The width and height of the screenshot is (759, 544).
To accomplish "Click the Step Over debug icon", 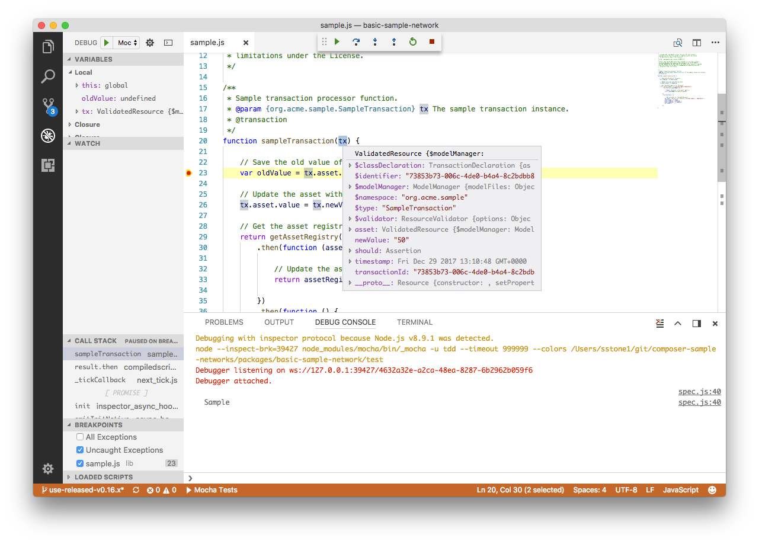I will pyautogui.click(x=356, y=41).
